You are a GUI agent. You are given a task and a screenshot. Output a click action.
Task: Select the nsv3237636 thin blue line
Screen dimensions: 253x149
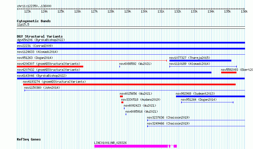pos(196,120)
